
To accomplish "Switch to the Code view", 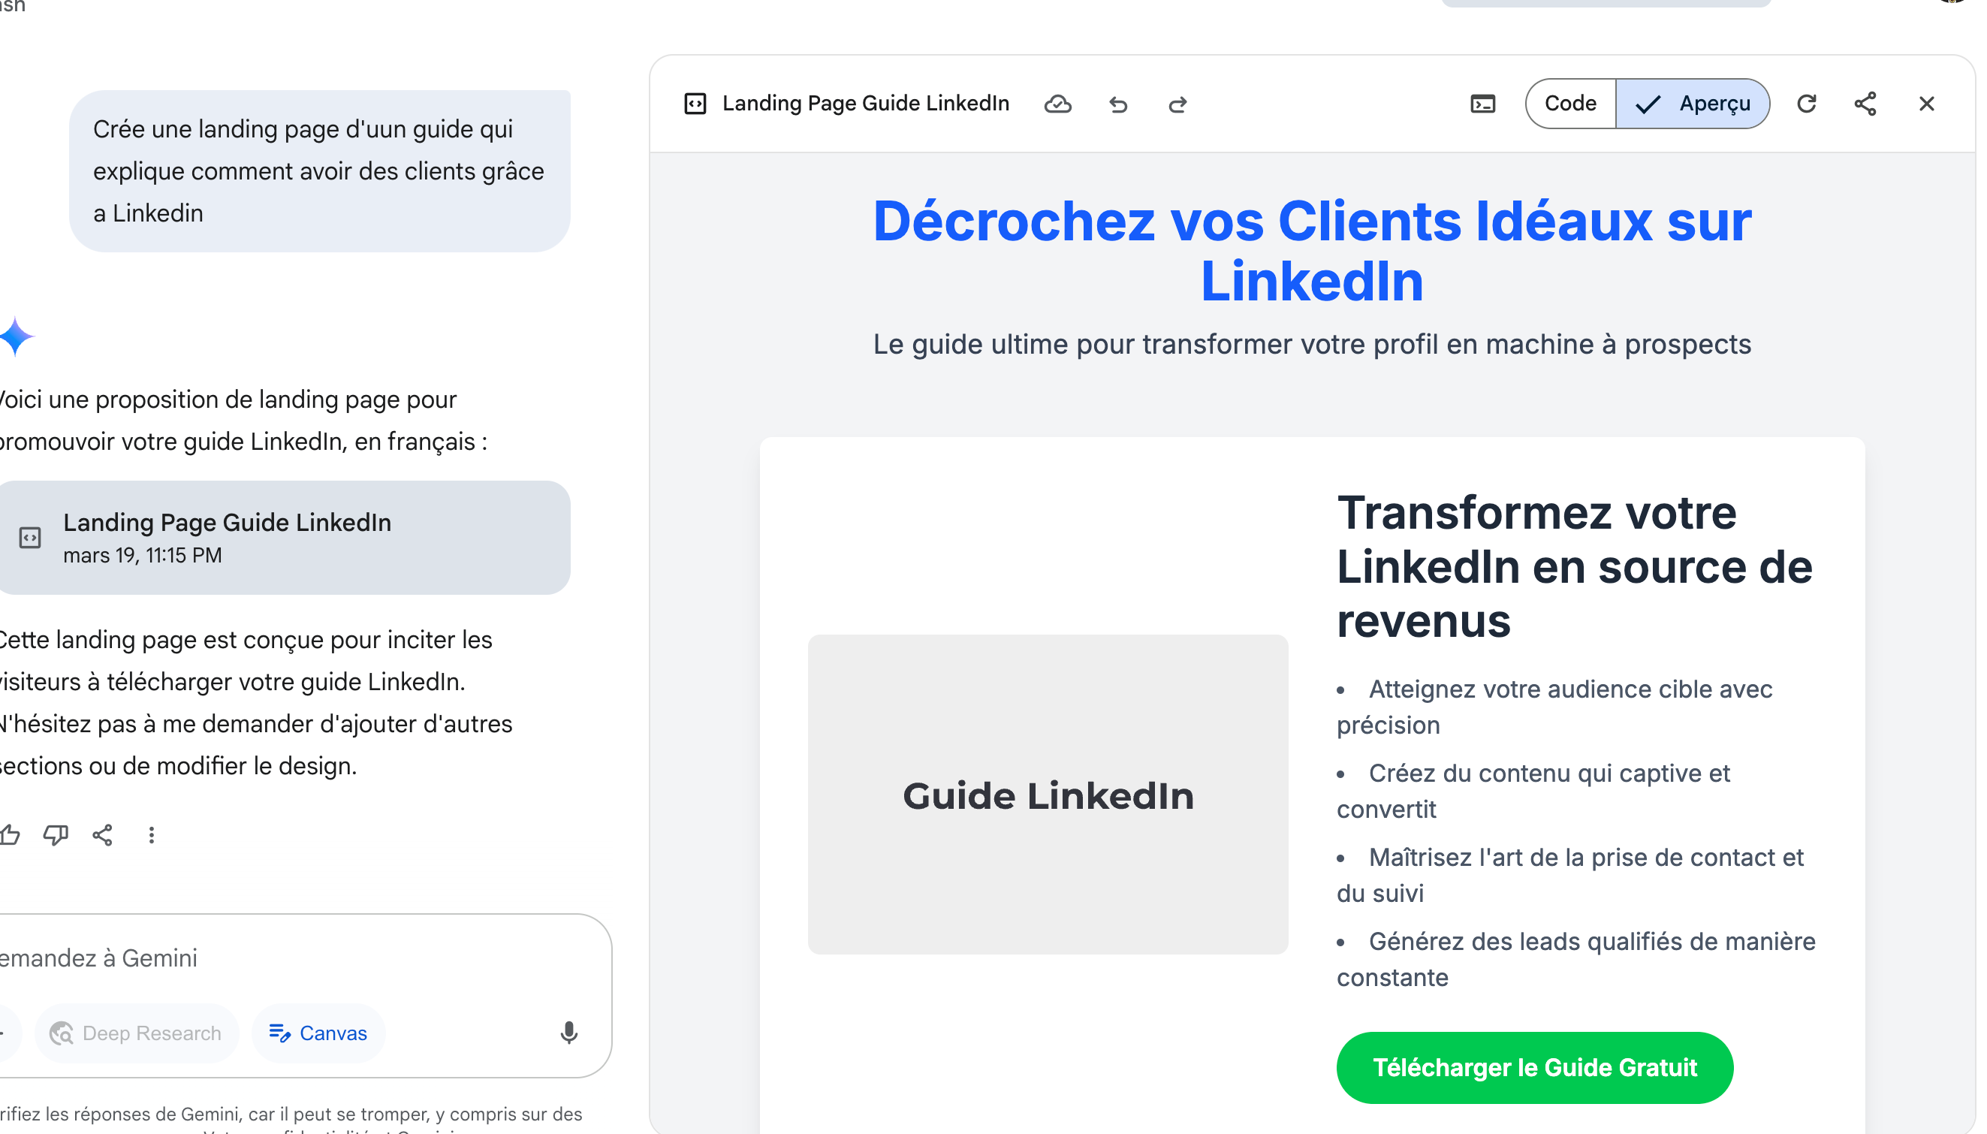I will [1569, 104].
